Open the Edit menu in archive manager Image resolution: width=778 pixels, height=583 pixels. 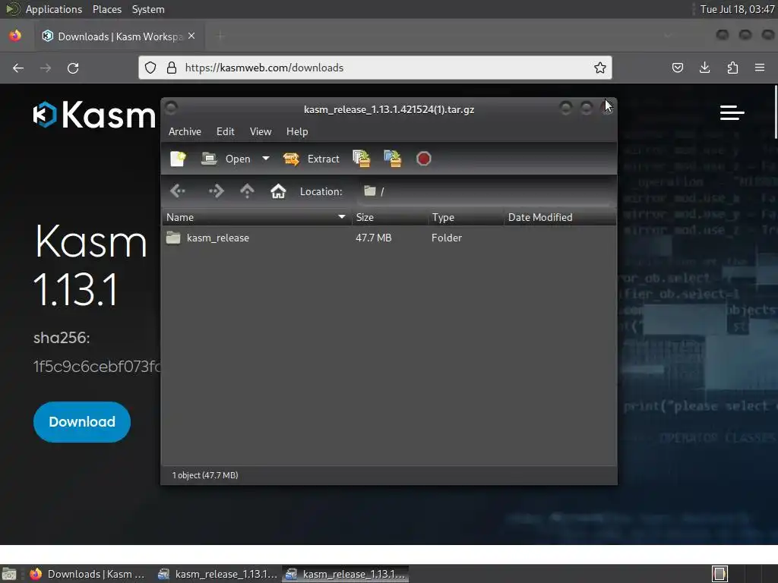[x=225, y=131]
